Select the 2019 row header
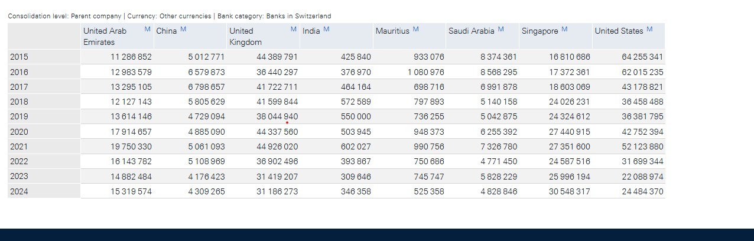This screenshot has width=754, height=241. tap(19, 117)
